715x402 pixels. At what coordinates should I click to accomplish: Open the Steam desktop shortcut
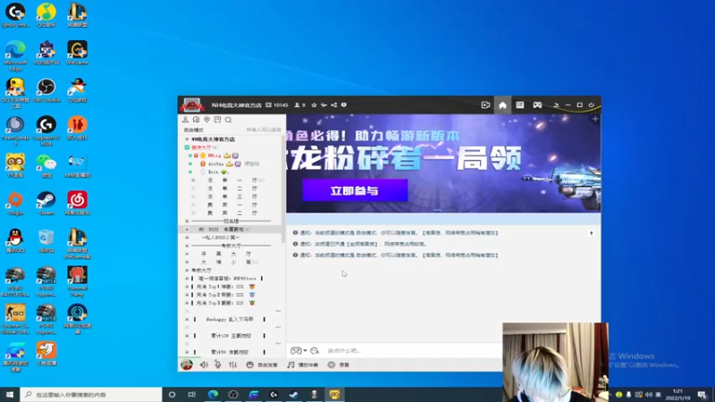click(46, 204)
